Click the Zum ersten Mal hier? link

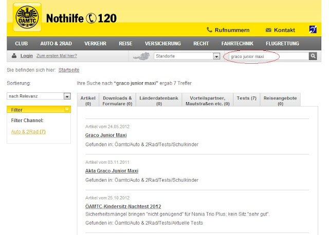[x=57, y=56]
